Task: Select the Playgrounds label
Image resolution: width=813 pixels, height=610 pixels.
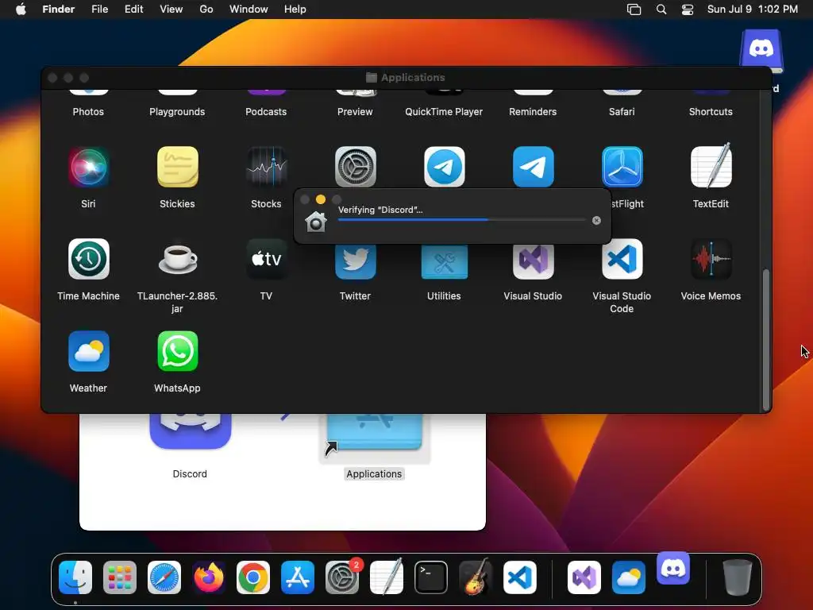Action: tap(177, 111)
